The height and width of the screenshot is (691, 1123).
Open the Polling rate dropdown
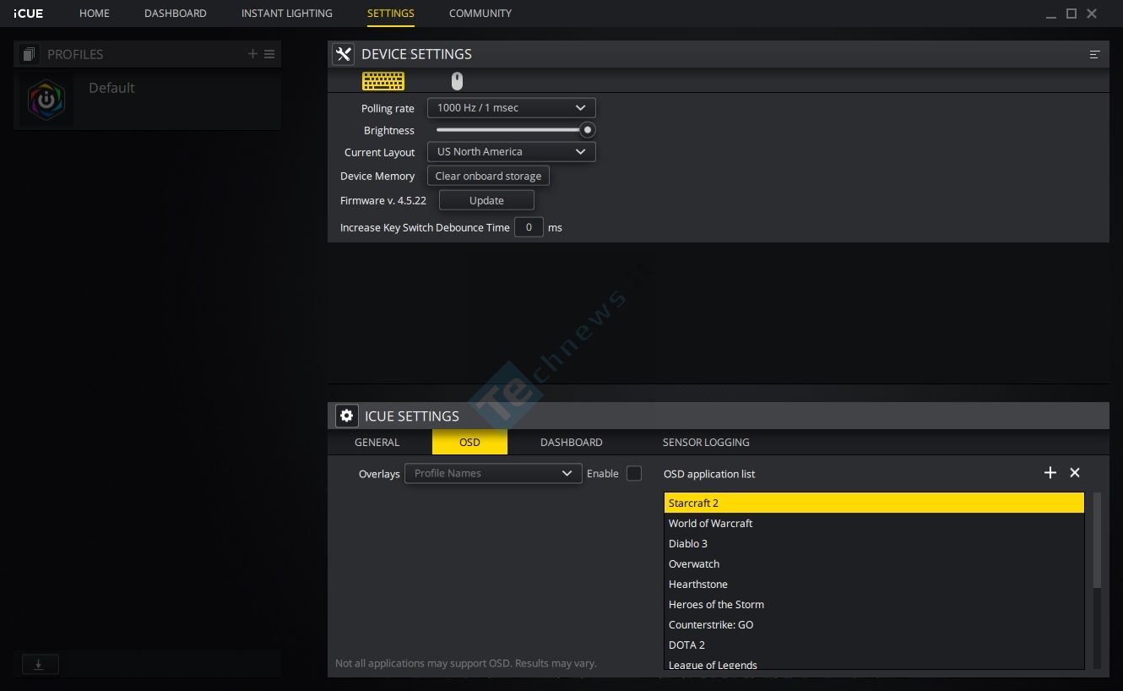pos(512,108)
